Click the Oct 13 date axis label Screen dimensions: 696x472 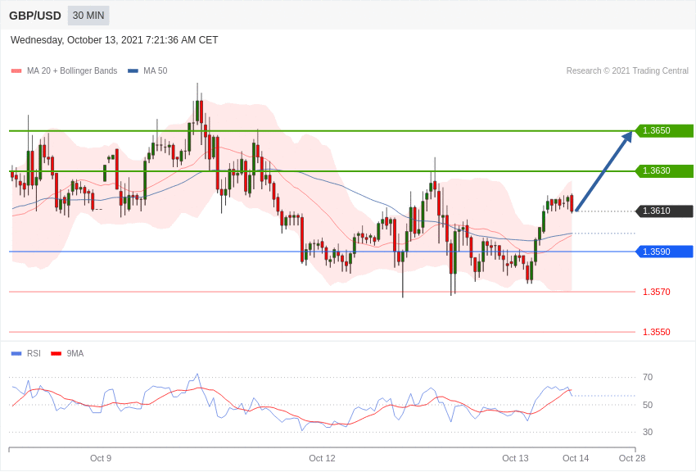point(515,458)
